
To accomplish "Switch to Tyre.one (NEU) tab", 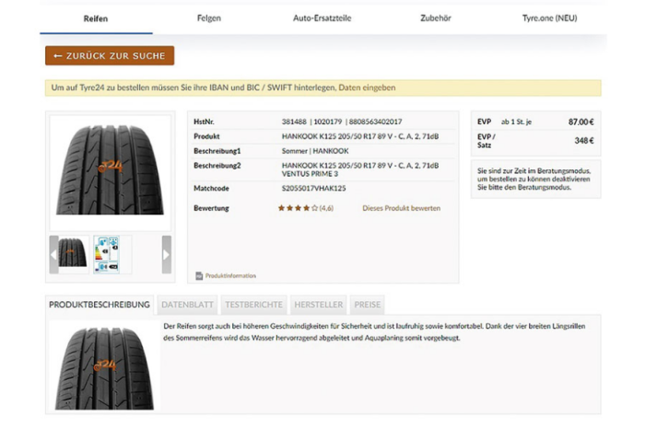I will coord(549,17).
